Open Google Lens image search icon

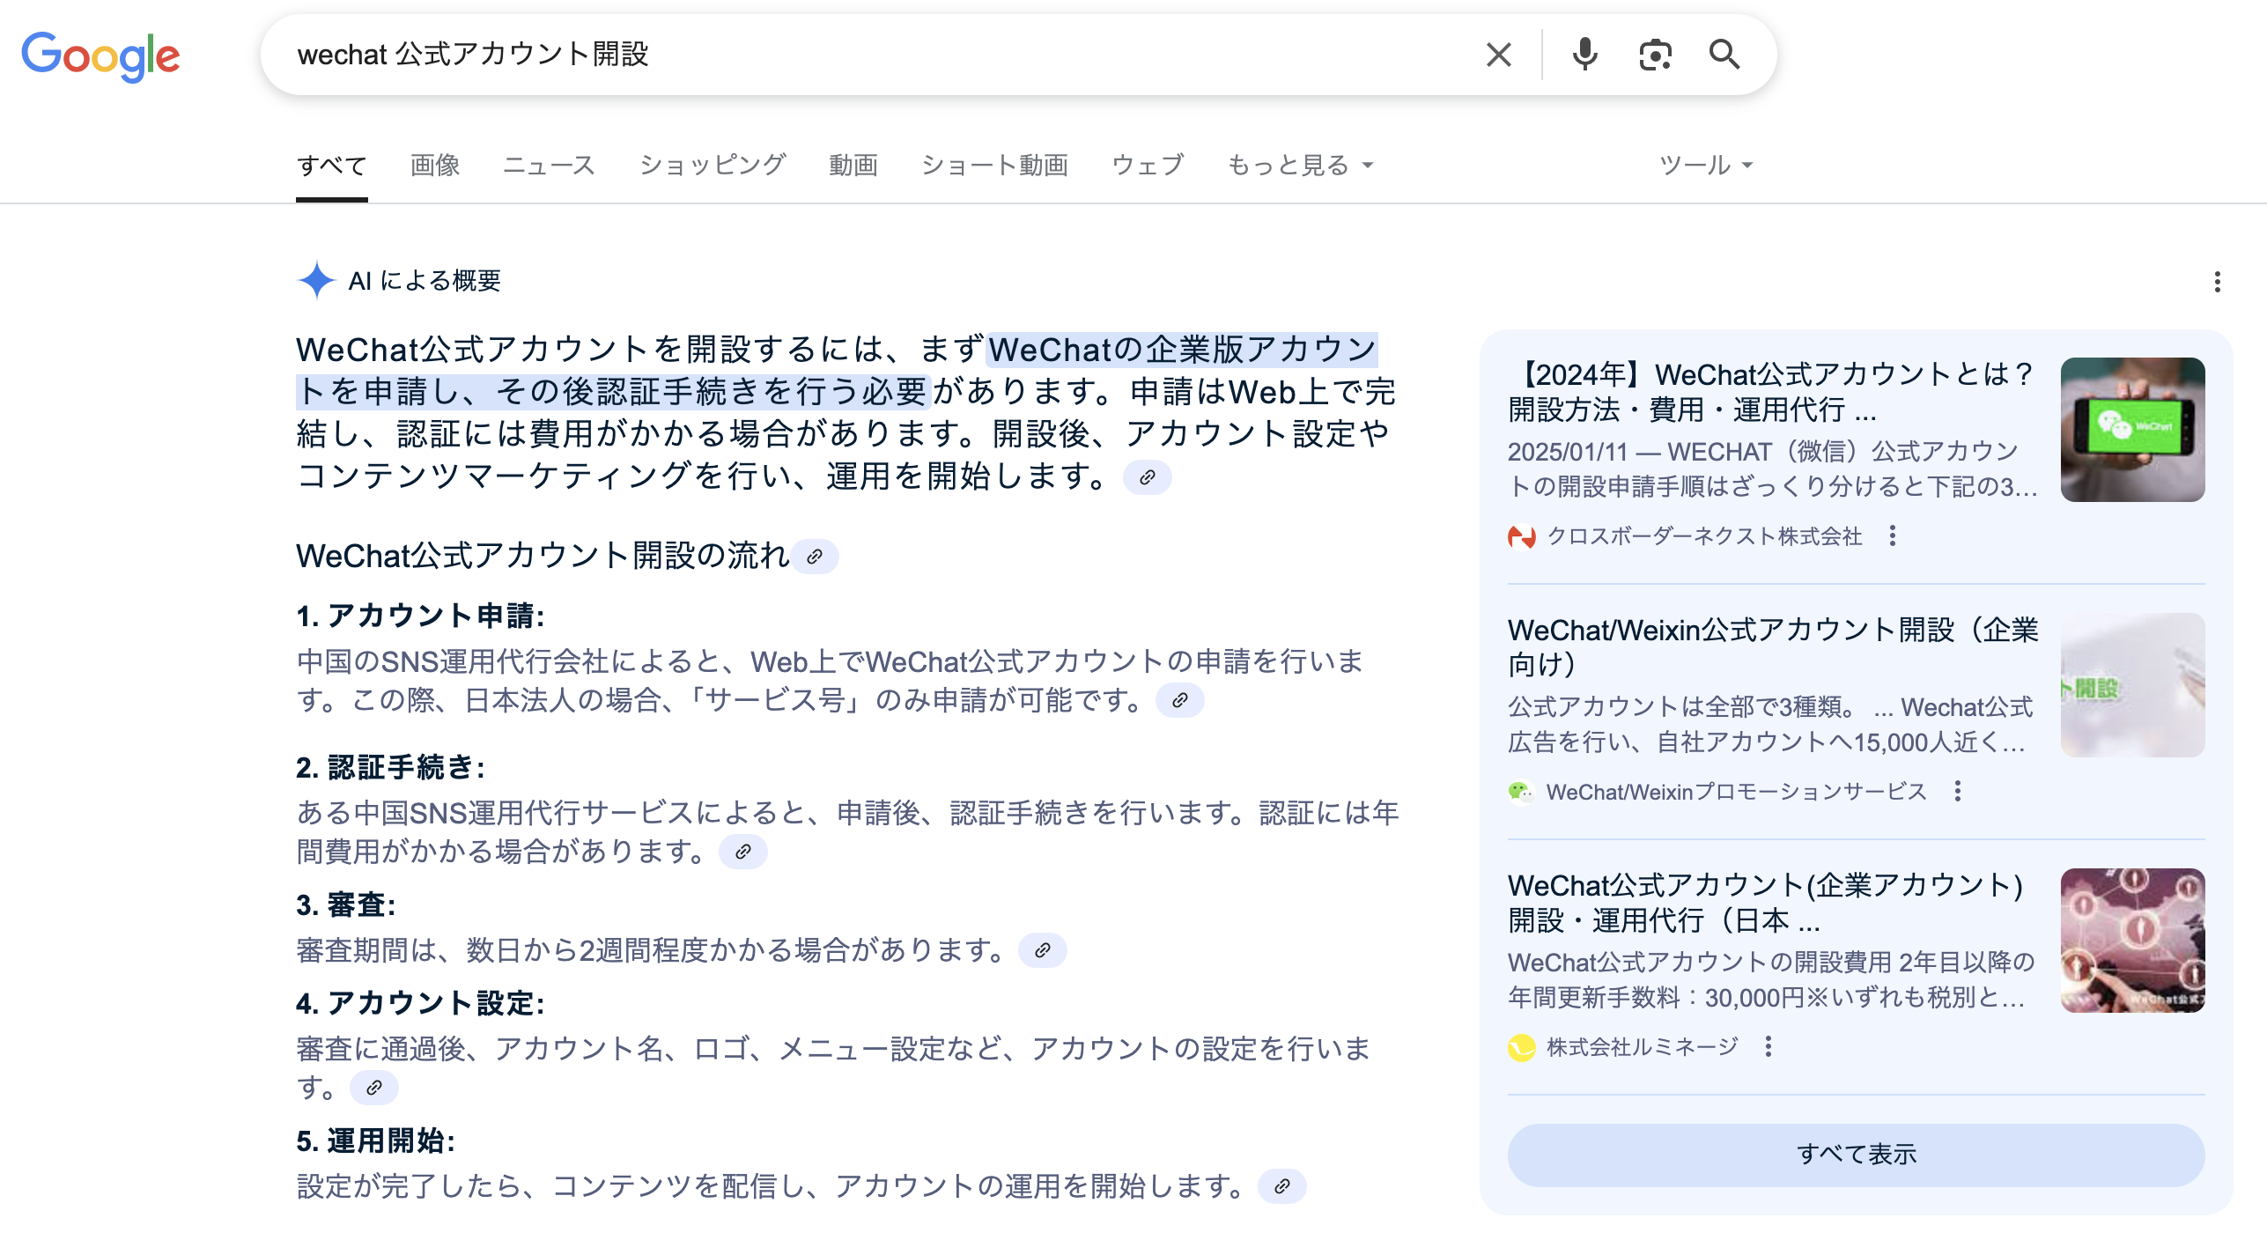(x=1655, y=55)
